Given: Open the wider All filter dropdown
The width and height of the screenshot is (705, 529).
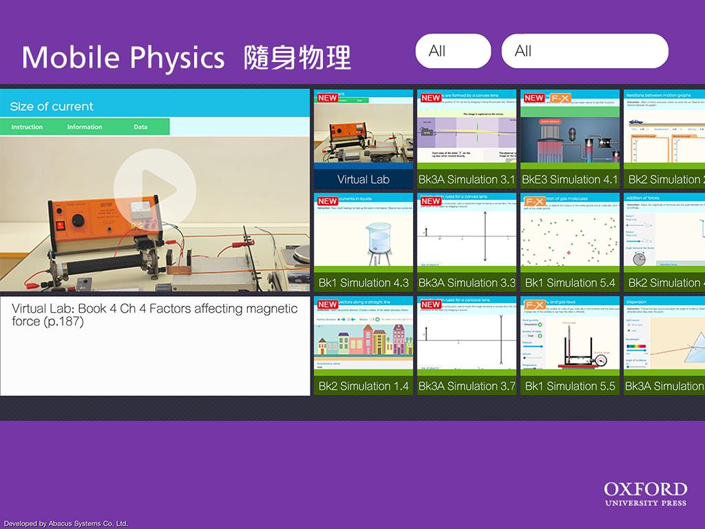Looking at the screenshot, I should (x=585, y=51).
